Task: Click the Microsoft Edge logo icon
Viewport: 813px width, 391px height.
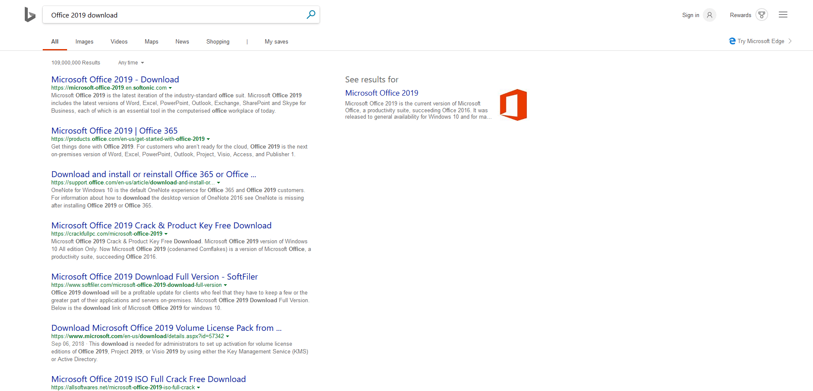Action: pyautogui.click(x=732, y=41)
